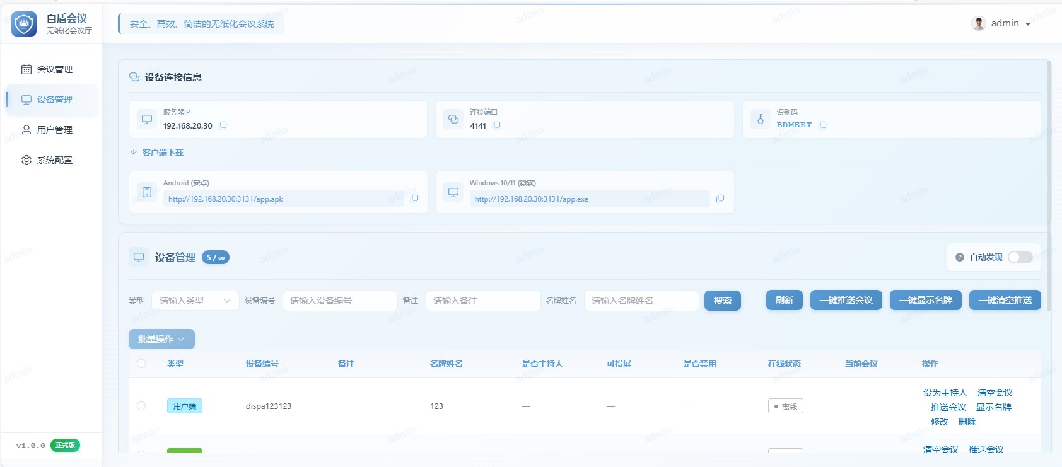Click the admin avatar picture
Image resolution: width=1062 pixels, height=467 pixels.
click(979, 23)
